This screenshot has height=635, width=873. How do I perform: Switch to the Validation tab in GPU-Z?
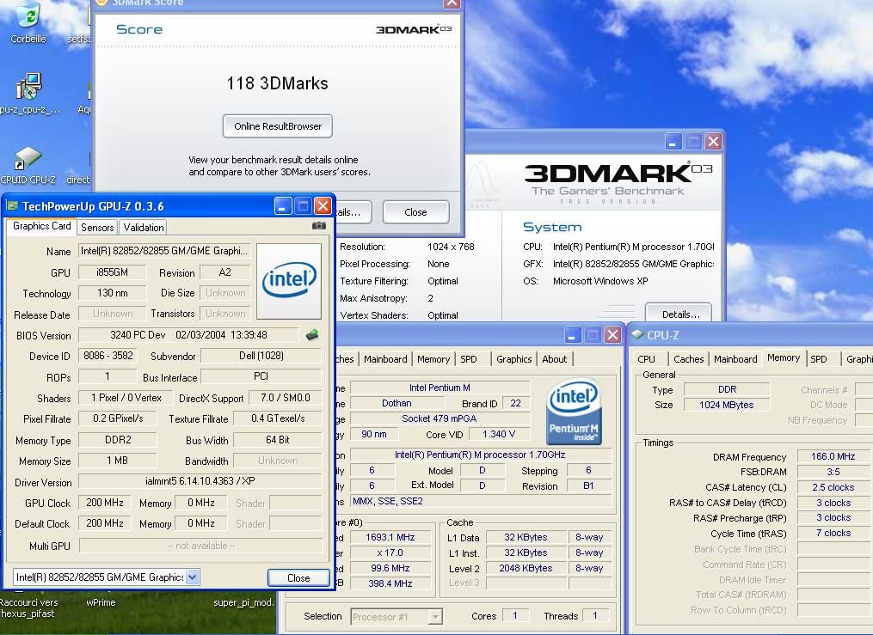click(x=144, y=228)
